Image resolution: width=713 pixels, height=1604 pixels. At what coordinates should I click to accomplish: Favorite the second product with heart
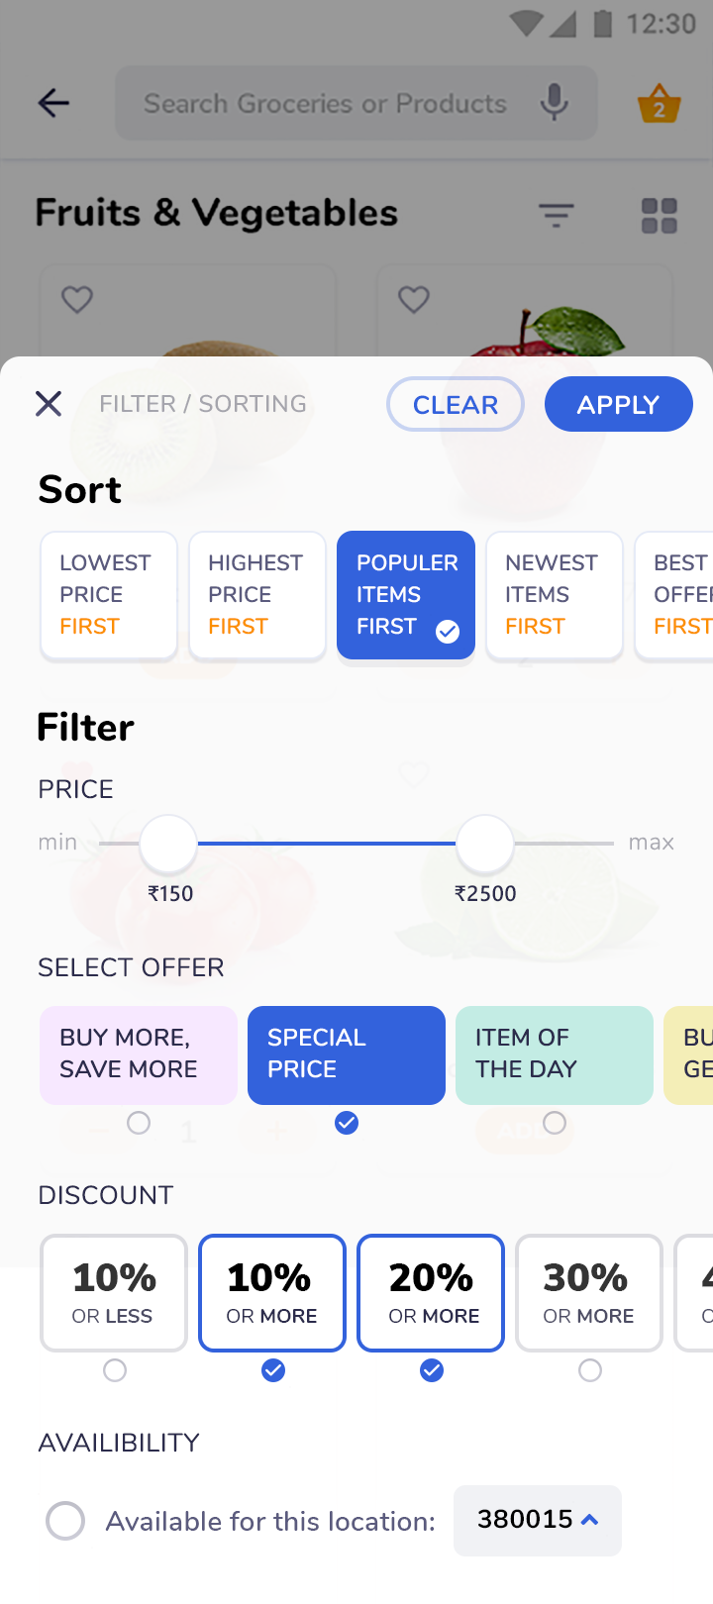tap(414, 299)
